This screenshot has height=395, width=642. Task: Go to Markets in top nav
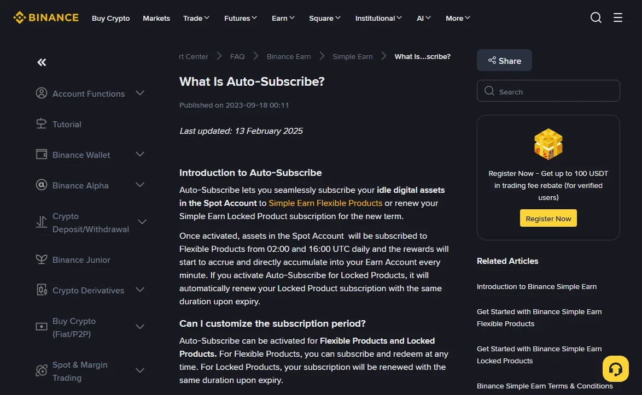click(x=156, y=18)
